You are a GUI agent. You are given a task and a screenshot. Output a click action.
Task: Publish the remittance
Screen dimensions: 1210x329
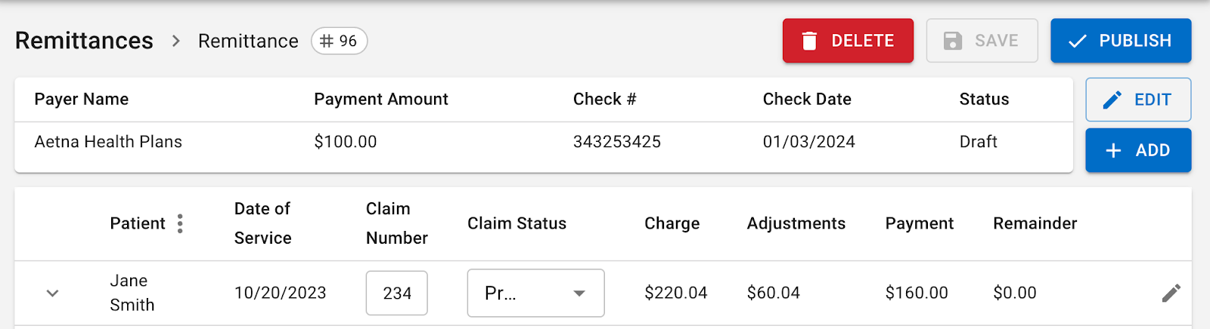pyautogui.click(x=1121, y=41)
